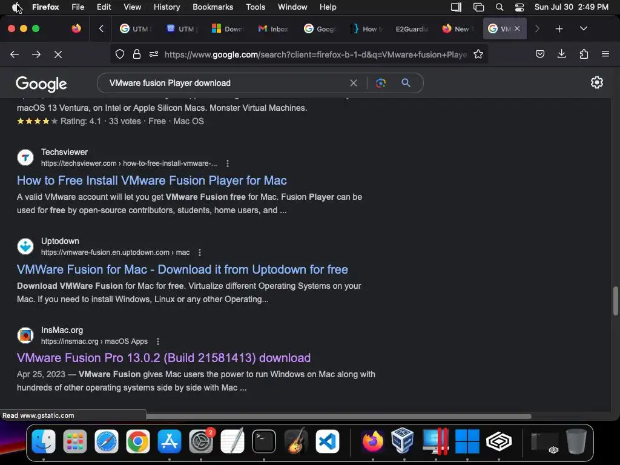Click the date and time in menu bar
Viewport: 620px width, 465px height.
(x=572, y=7)
